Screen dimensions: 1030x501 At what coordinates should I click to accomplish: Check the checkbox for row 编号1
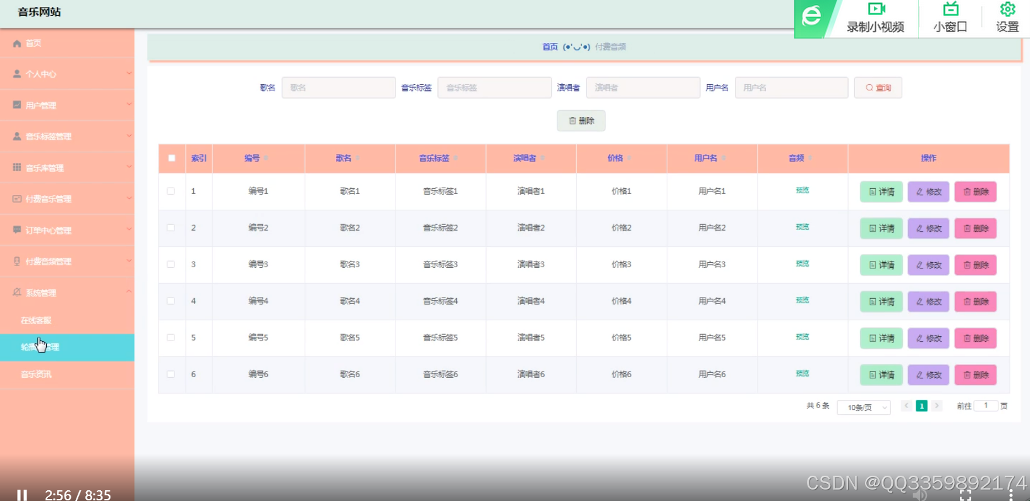click(x=171, y=191)
